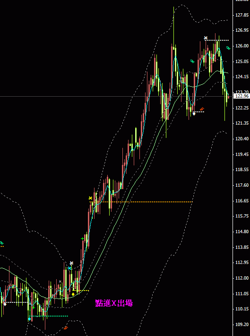This screenshot has width=250, height=336.
Task: Click the current price tag 122.96
Action: click(241, 96)
